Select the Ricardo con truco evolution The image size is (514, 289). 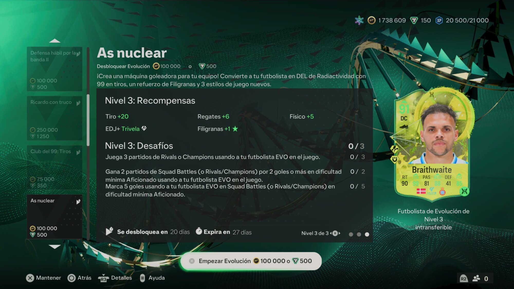(54, 118)
